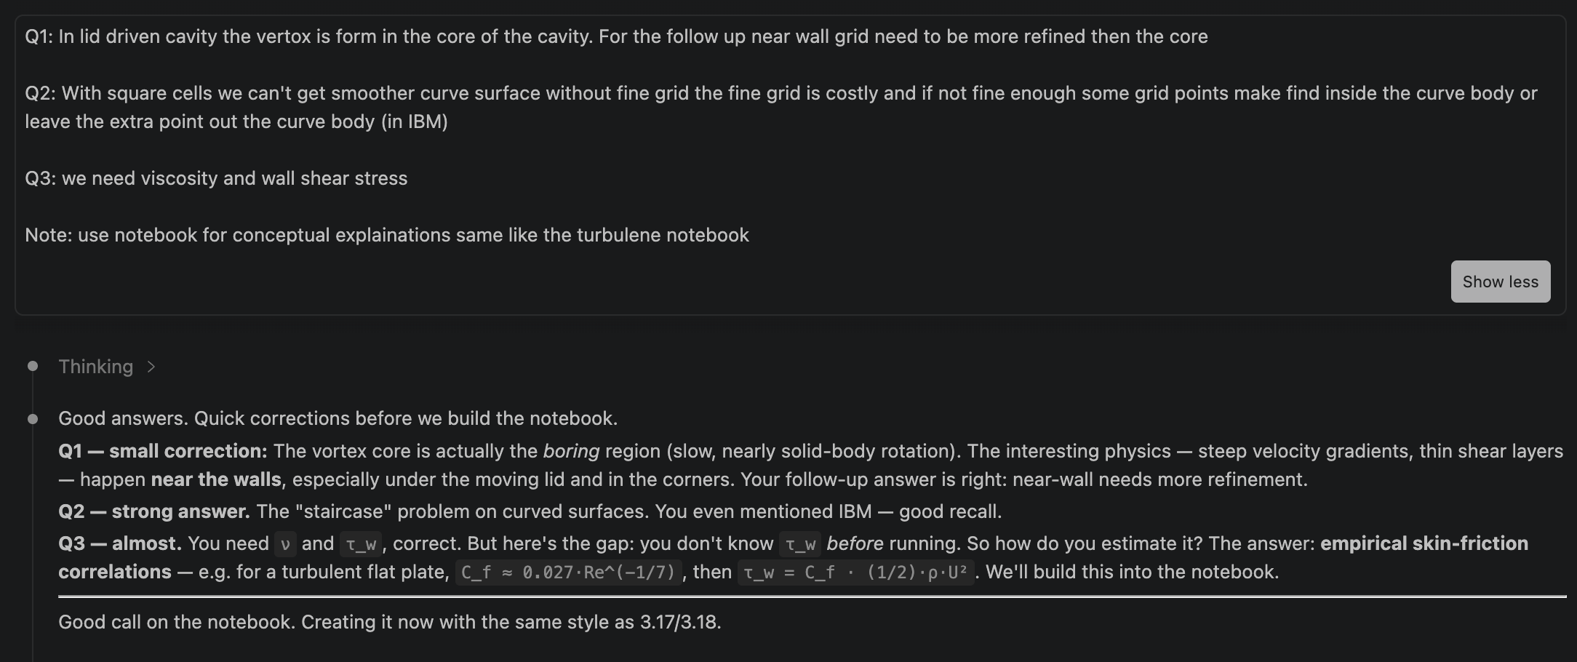Click the 'Q1 — small correction:' bold heading
The width and height of the screenshot is (1577, 662).
coord(163,451)
